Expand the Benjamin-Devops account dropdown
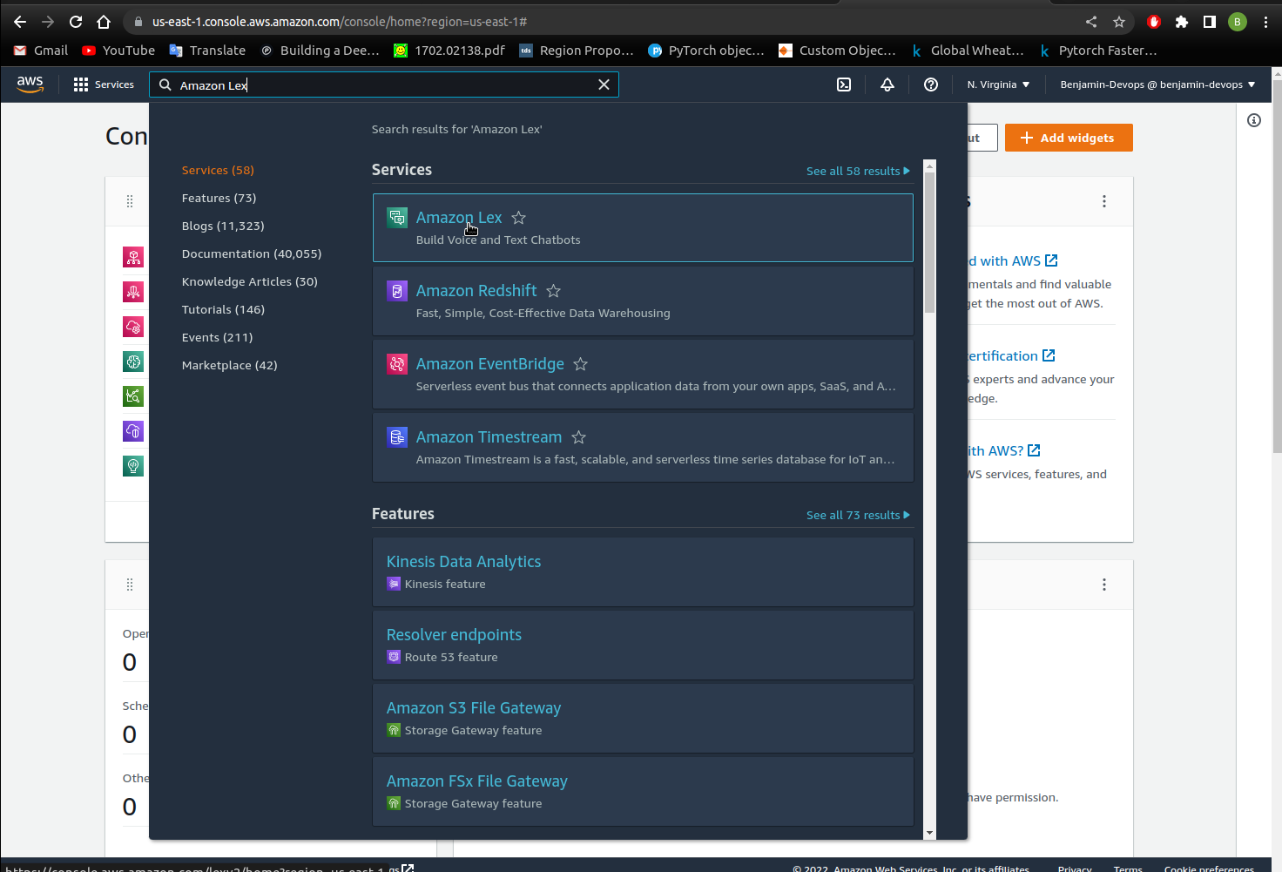The image size is (1282, 872). coord(1157,84)
